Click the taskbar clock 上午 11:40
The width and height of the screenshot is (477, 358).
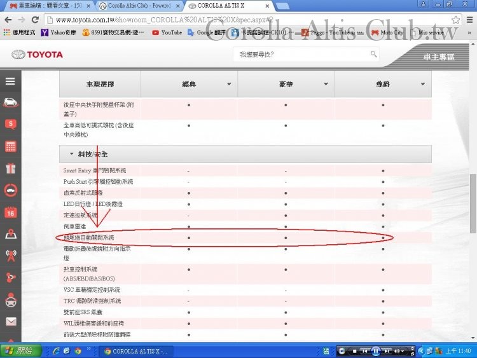[x=458, y=351]
